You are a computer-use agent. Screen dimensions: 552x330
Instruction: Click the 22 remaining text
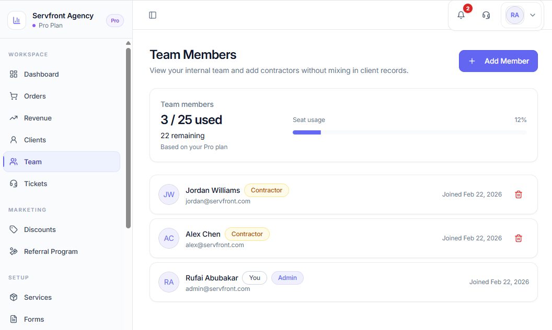tap(182, 136)
